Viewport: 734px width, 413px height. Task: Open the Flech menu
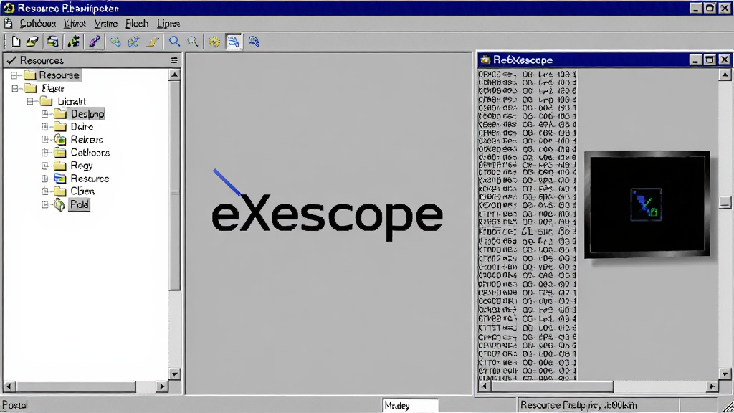coord(137,24)
